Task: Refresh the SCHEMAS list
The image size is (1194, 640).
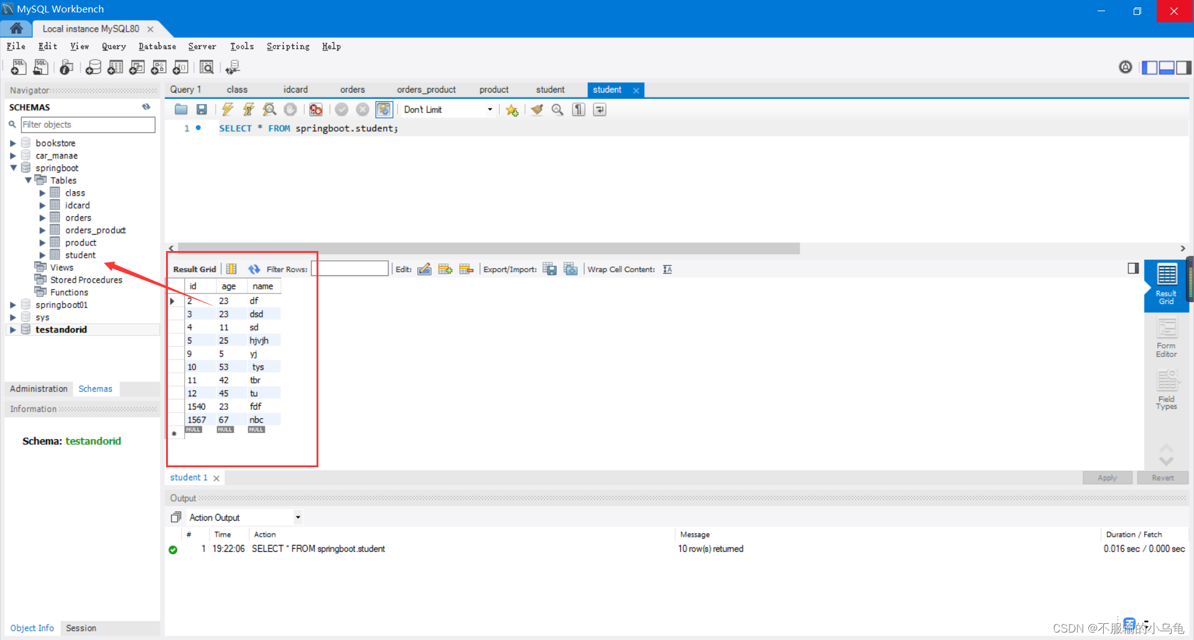Action: pos(146,107)
